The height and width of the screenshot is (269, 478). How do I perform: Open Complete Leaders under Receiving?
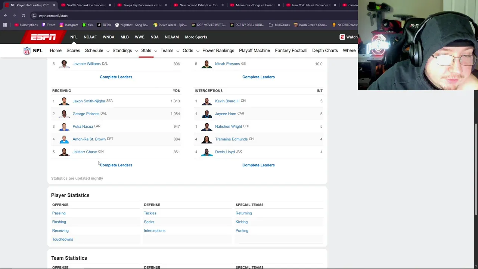tap(116, 165)
